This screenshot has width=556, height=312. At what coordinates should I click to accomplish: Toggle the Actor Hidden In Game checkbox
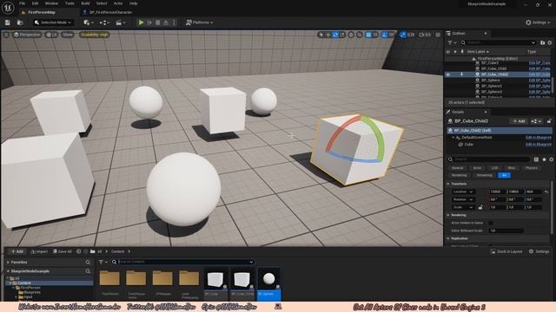[x=491, y=223]
